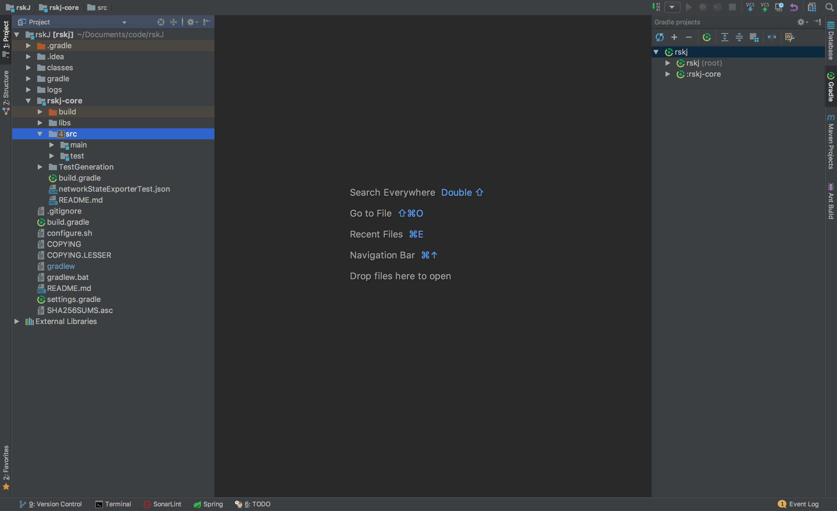Toggle Gradle task grouping view icon
This screenshot has height=511, width=837.
tap(754, 37)
